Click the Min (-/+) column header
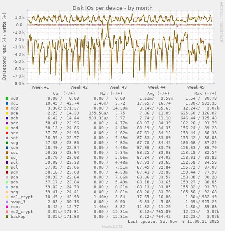Viewport: 225px width, 231px height. (111, 94)
